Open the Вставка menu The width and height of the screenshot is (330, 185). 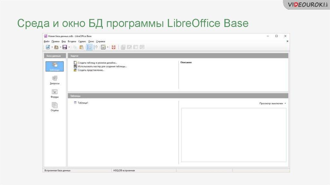(x=72, y=41)
